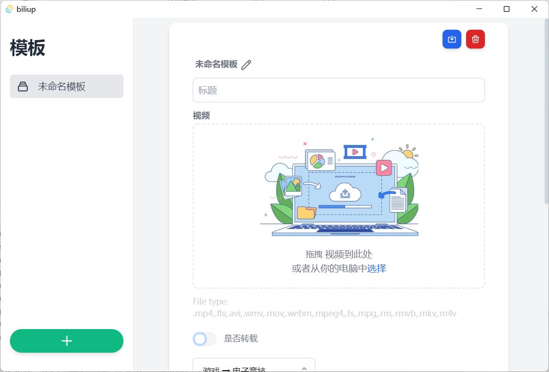Viewport: 549px width, 372px height.
Task: Click pencil icon to rename 未命名模板
Action: [x=246, y=65]
